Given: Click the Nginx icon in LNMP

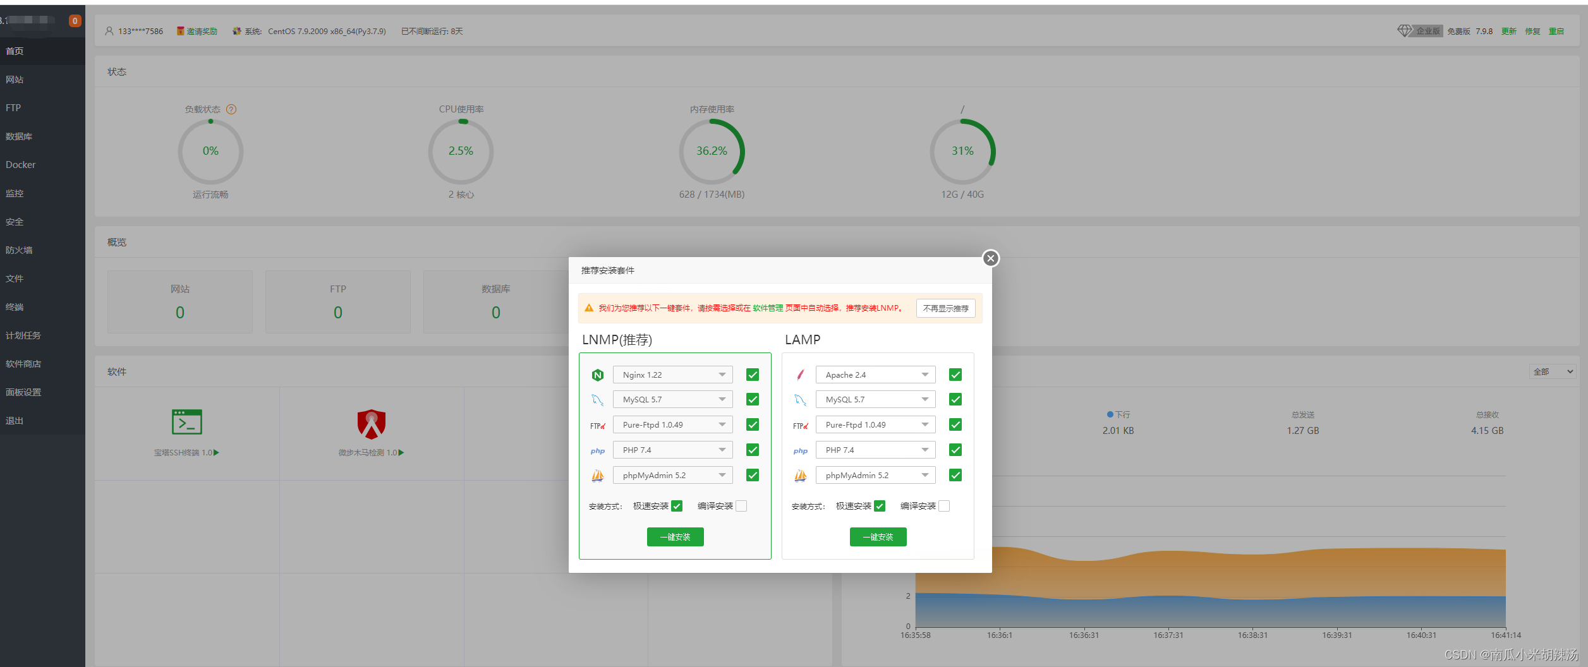Looking at the screenshot, I should tap(598, 375).
